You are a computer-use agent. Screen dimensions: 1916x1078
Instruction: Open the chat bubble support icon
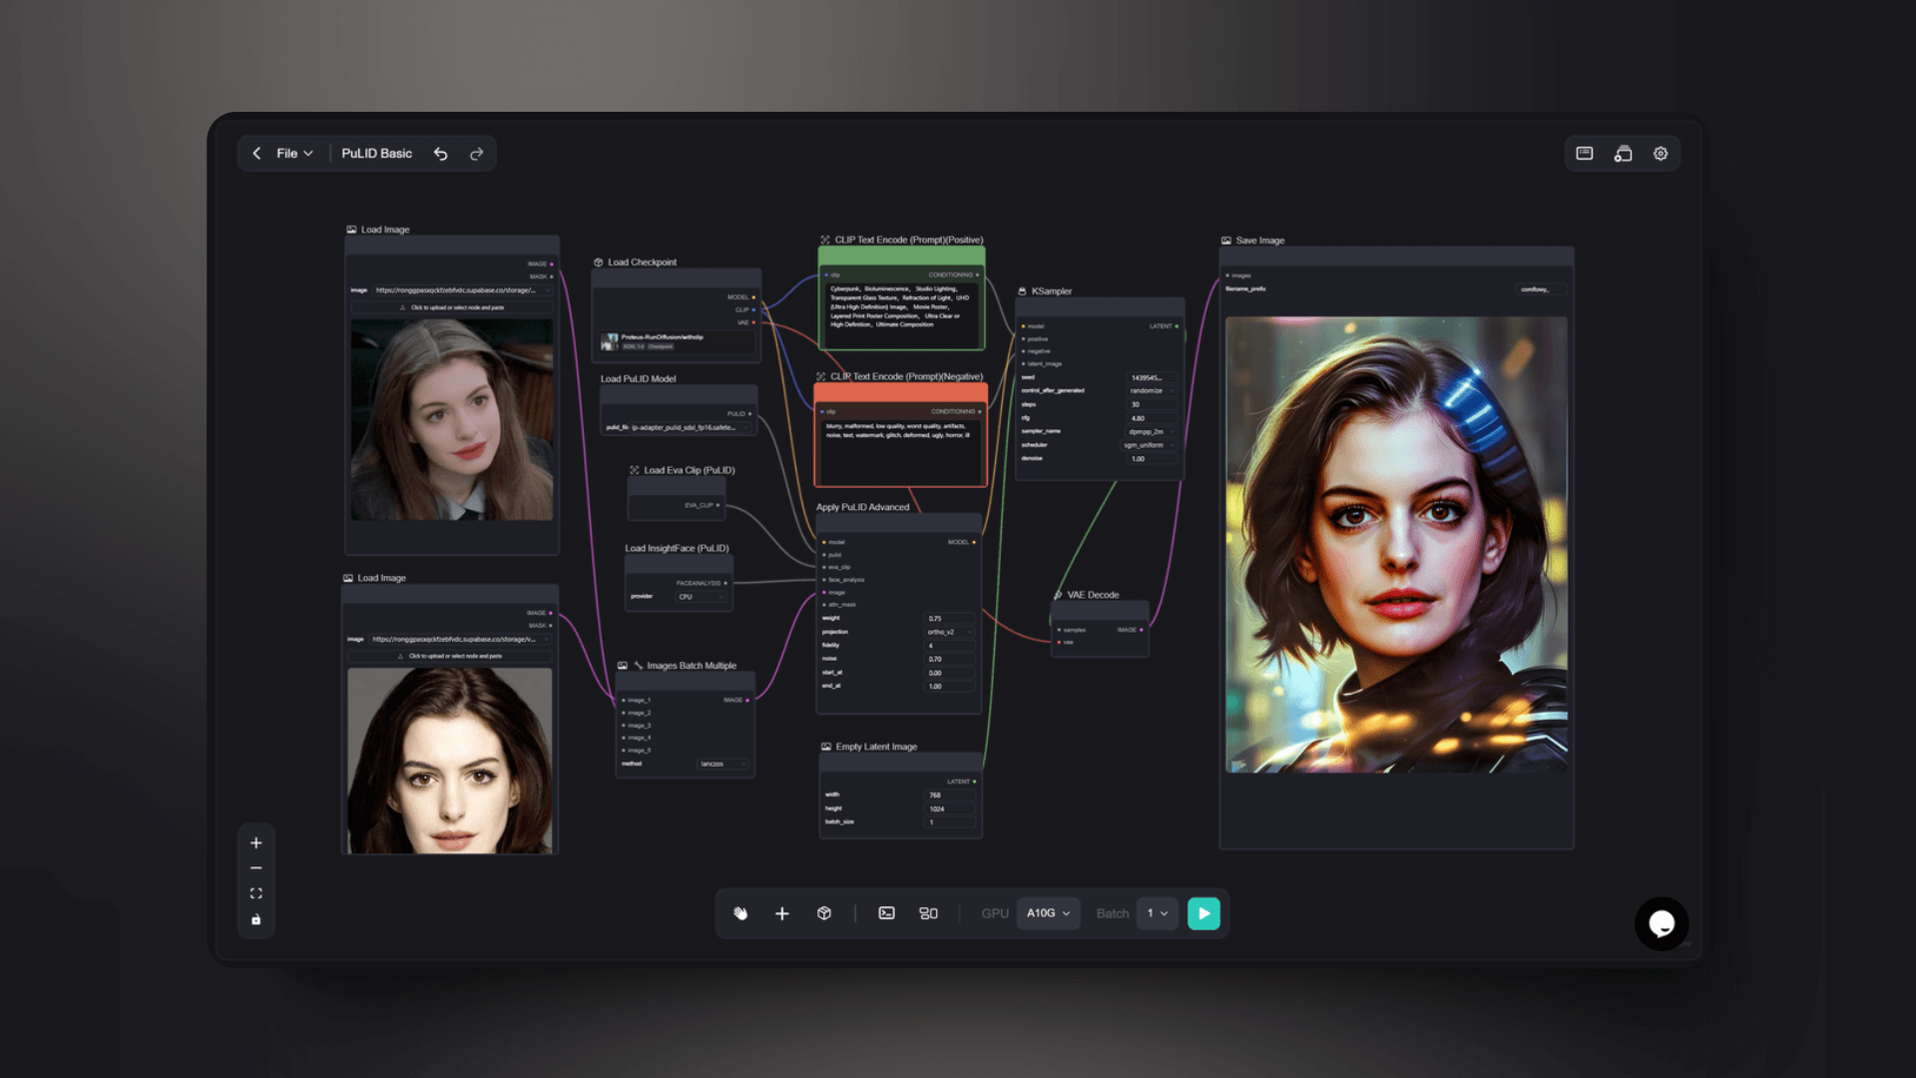point(1662,923)
